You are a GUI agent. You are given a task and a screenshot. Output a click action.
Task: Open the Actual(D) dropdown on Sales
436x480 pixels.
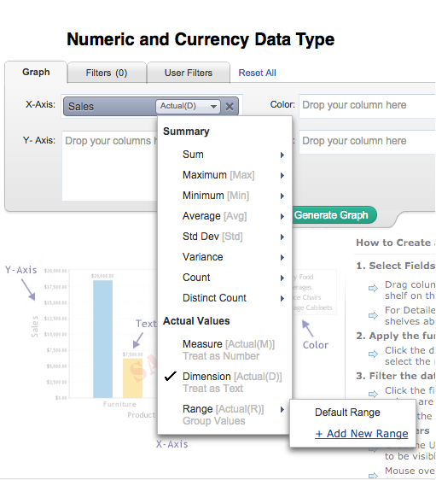(188, 106)
